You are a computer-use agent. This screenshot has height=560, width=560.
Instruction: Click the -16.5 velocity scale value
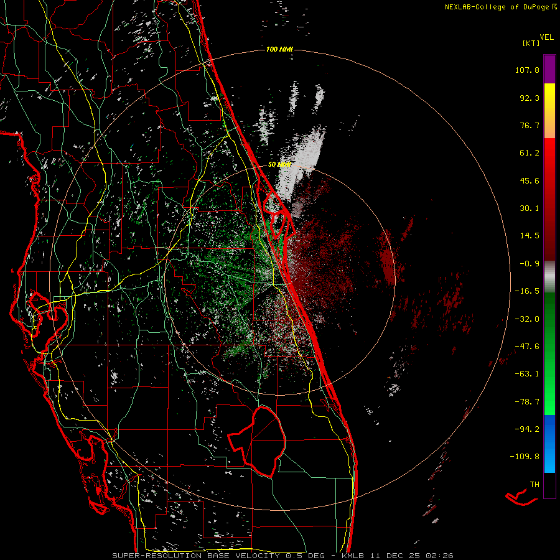pyautogui.click(x=527, y=291)
